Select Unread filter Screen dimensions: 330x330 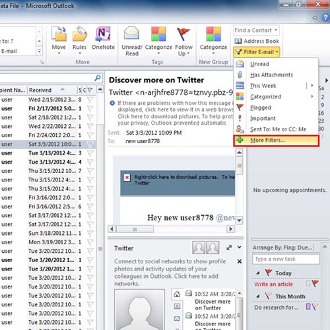276,64
